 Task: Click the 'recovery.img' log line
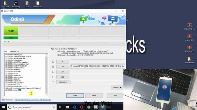[14, 77]
